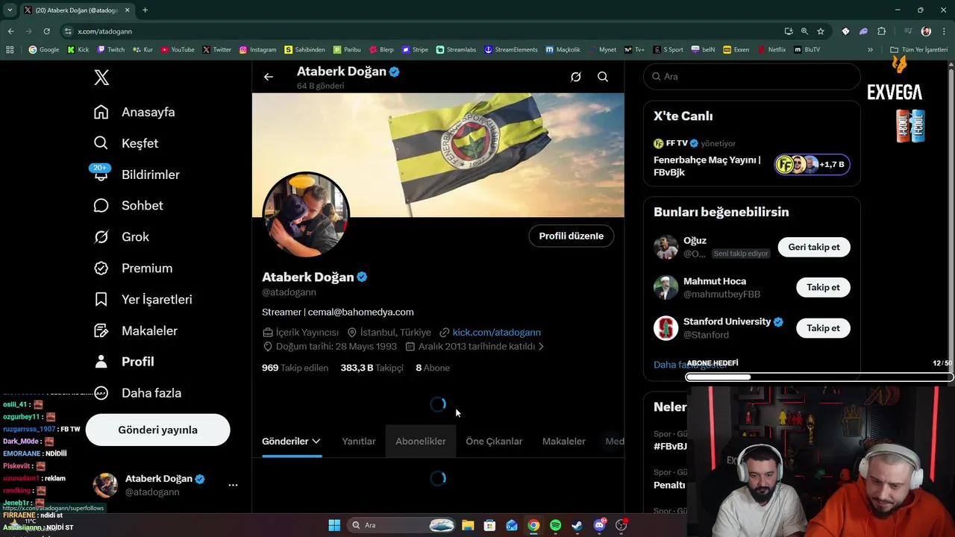Open Windows Start menu

[334, 525]
